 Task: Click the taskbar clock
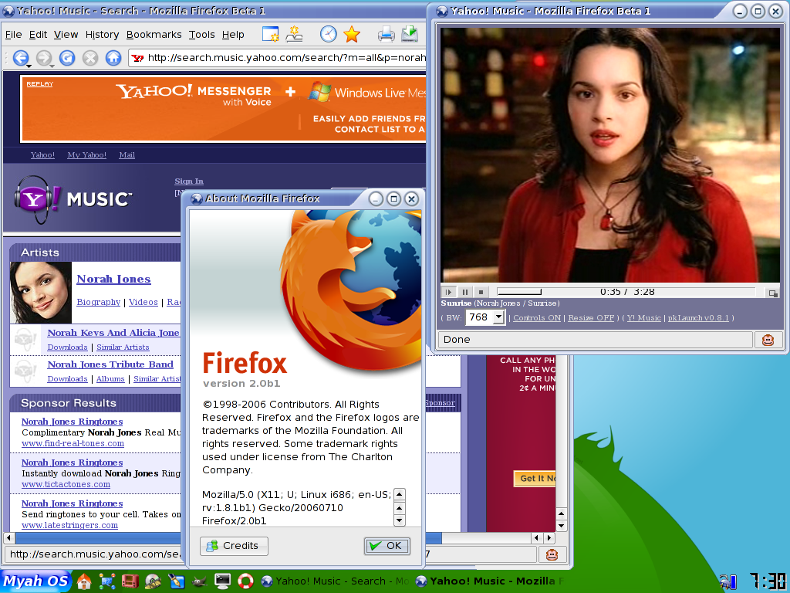(x=768, y=581)
